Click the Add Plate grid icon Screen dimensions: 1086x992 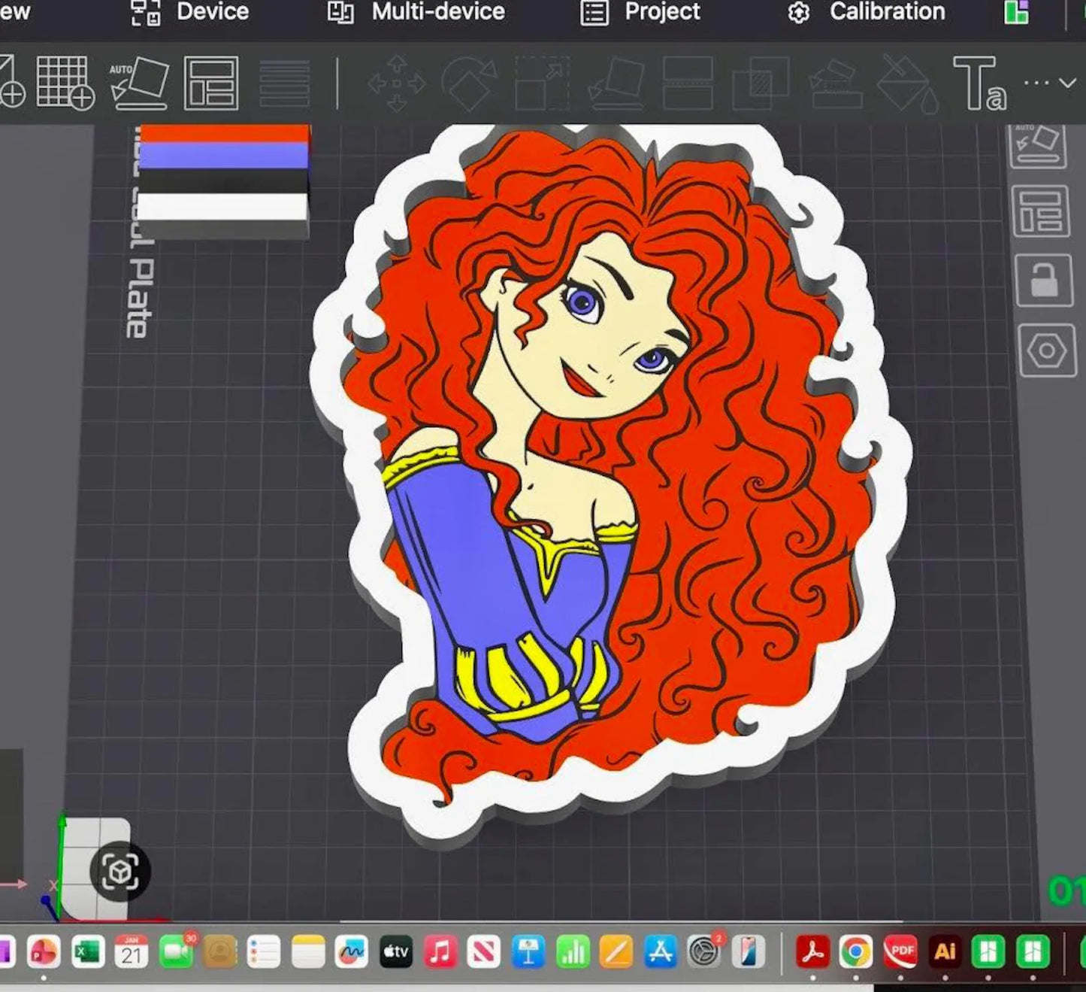click(65, 83)
